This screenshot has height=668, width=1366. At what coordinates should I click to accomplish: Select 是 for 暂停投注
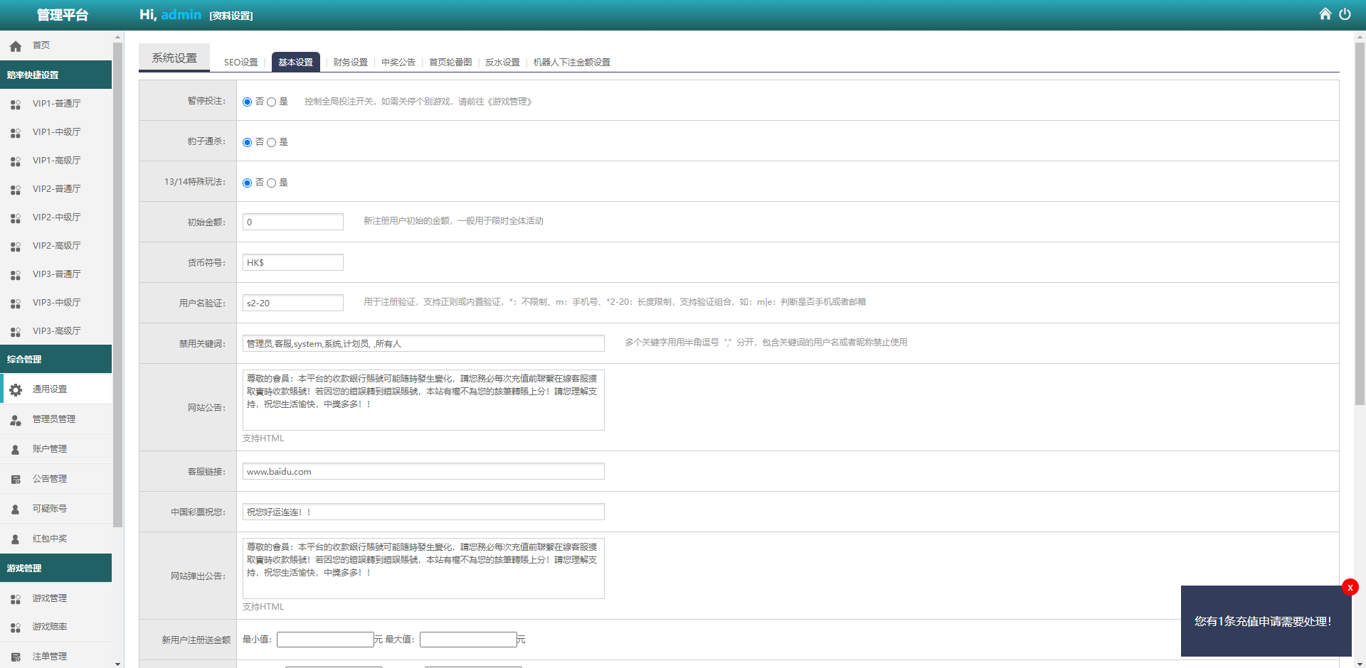[x=271, y=102]
